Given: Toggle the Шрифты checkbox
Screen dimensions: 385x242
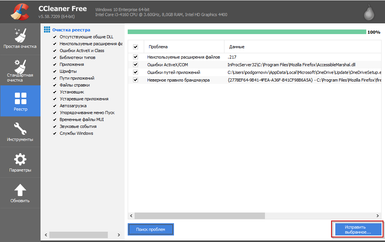Looking at the screenshot, I should click(x=55, y=71).
